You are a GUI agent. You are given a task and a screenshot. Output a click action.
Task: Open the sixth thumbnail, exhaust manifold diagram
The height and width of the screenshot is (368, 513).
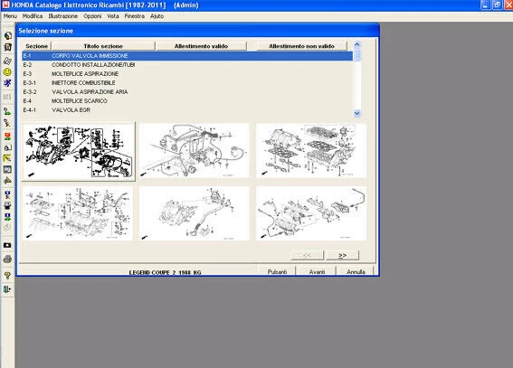click(x=311, y=213)
